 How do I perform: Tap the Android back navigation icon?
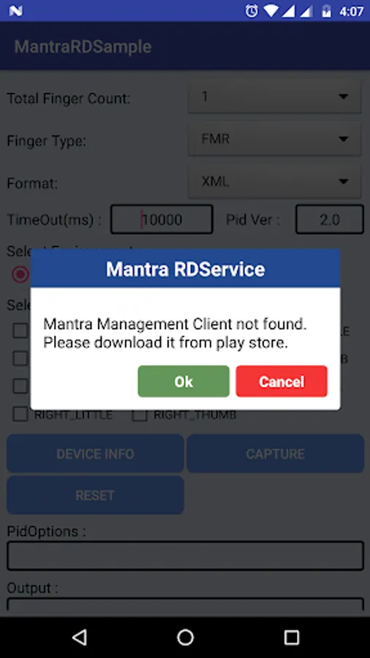click(x=79, y=637)
